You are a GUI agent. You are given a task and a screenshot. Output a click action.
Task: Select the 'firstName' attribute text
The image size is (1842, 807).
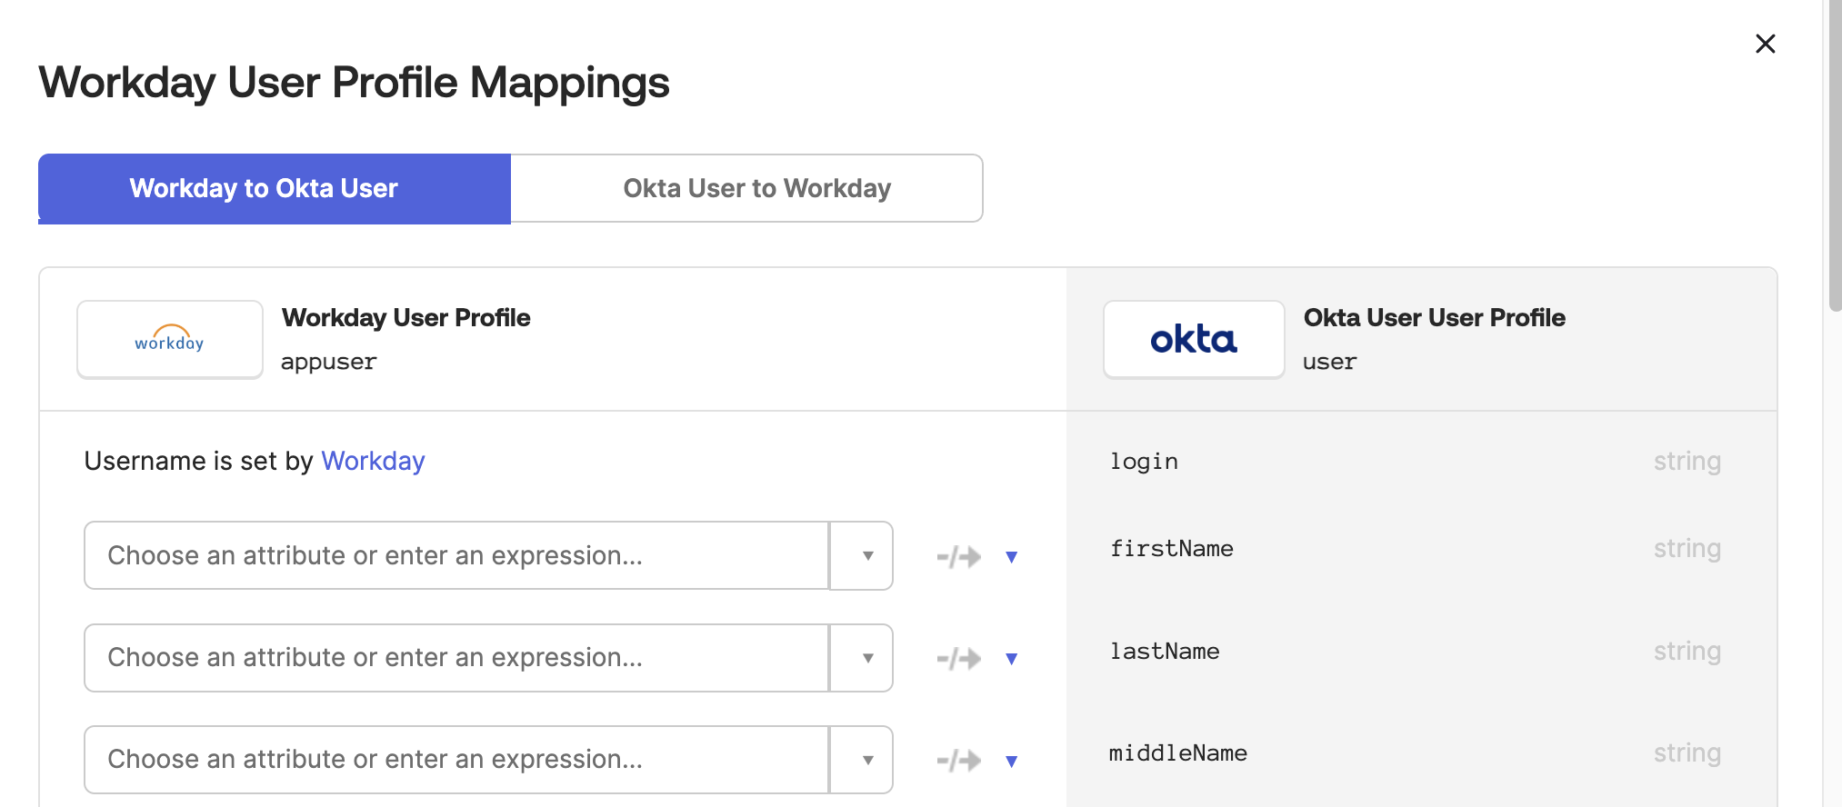1172,549
